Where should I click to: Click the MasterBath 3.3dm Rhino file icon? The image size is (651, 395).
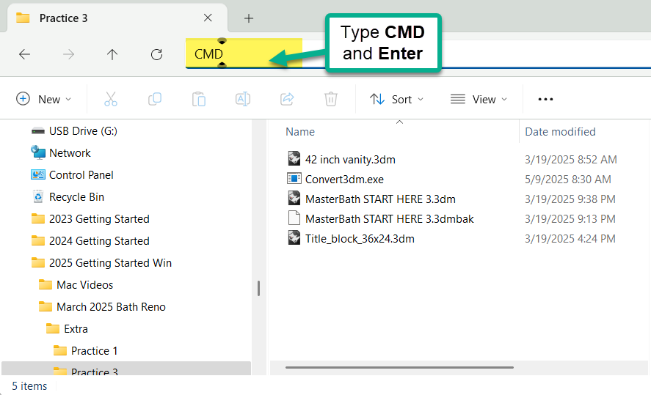(x=294, y=198)
